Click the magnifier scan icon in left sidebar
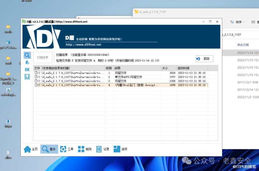 coord(27,55)
